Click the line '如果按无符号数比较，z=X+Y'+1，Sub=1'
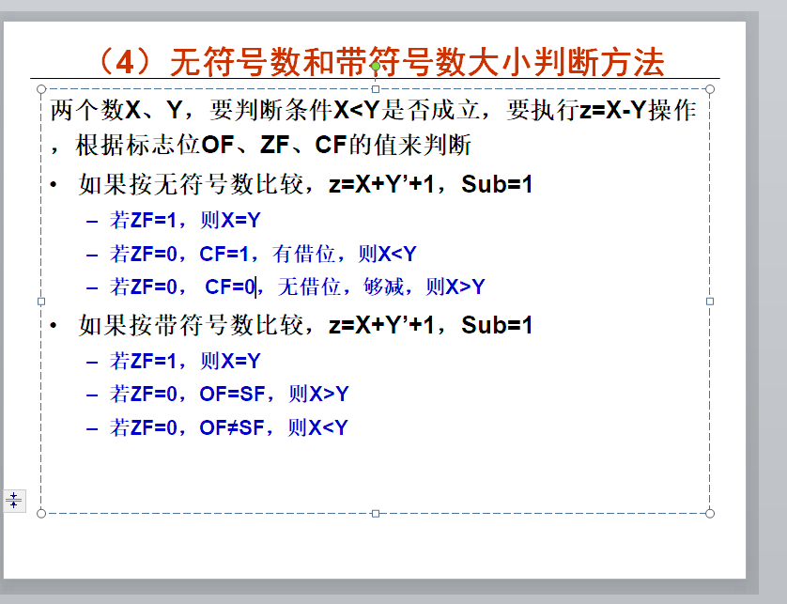 coord(305,184)
